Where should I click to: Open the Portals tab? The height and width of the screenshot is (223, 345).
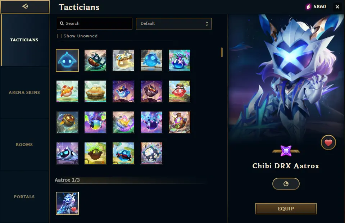[x=24, y=197]
